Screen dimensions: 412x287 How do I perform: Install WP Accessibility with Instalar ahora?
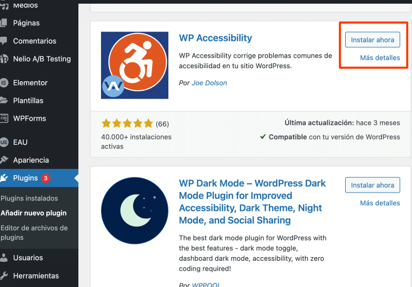[x=373, y=40]
